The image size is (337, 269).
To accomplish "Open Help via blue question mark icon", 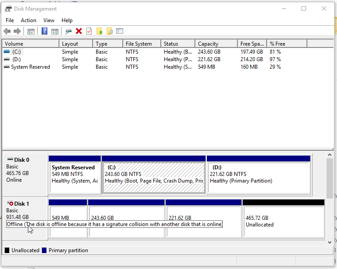I will (44, 31).
